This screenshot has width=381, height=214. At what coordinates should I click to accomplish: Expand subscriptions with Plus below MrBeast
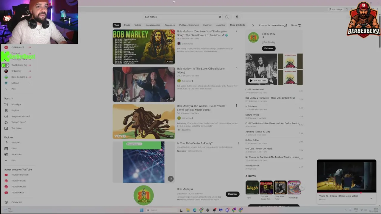(x=13, y=89)
